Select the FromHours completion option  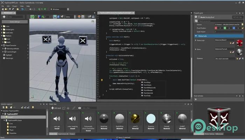point(147,85)
